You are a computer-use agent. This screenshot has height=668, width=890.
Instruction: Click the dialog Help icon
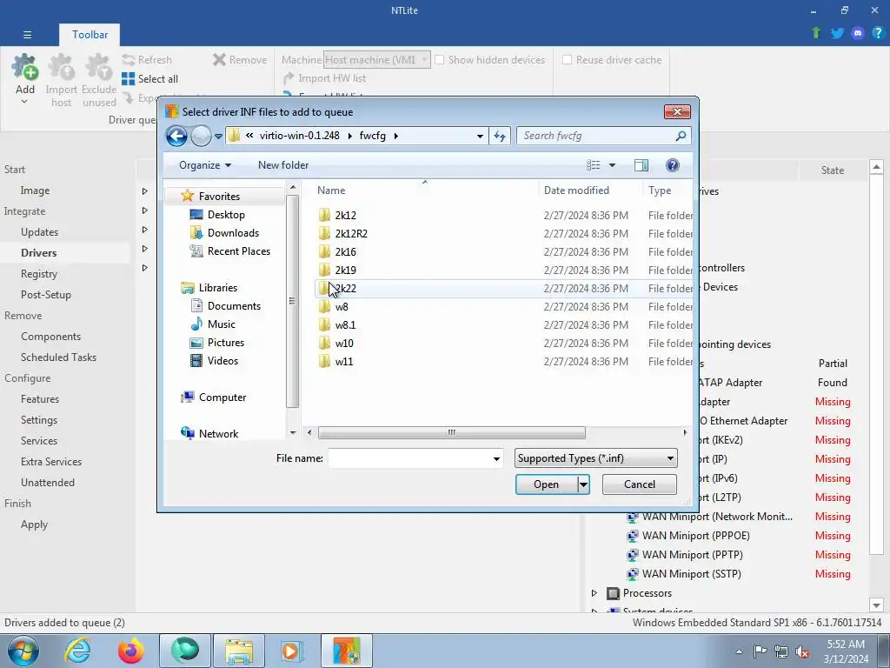point(673,165)
